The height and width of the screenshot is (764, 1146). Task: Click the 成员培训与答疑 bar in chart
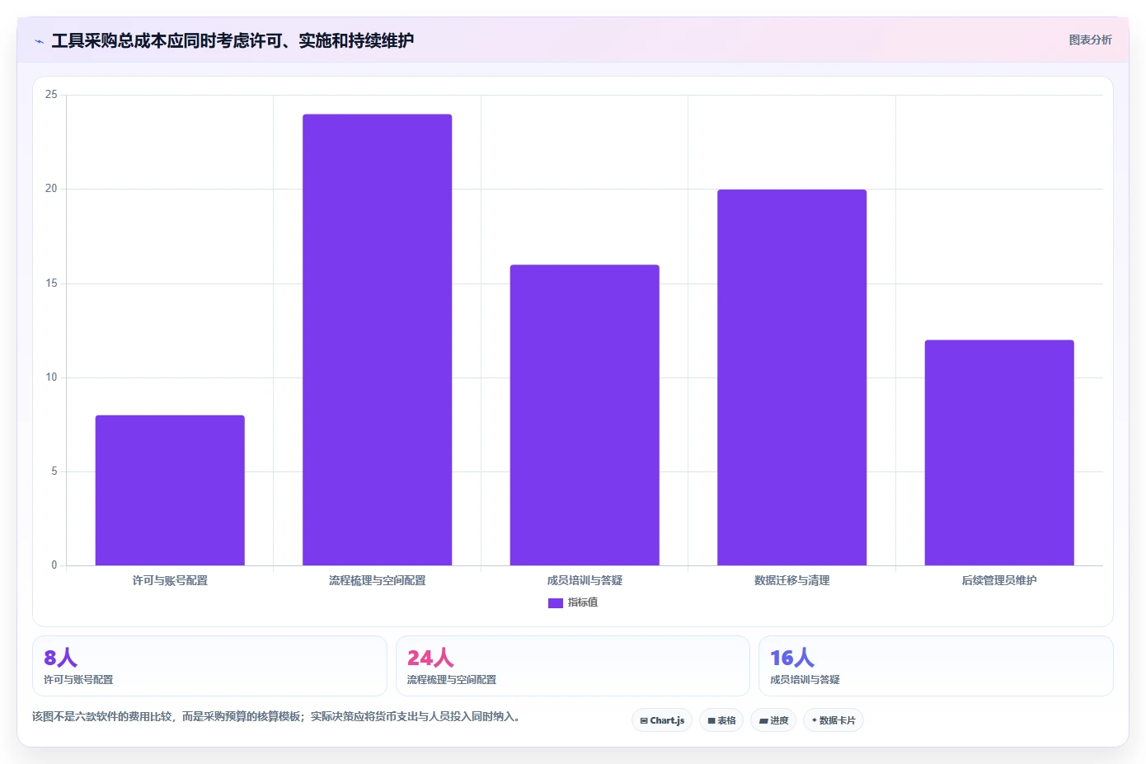[585, 415]
